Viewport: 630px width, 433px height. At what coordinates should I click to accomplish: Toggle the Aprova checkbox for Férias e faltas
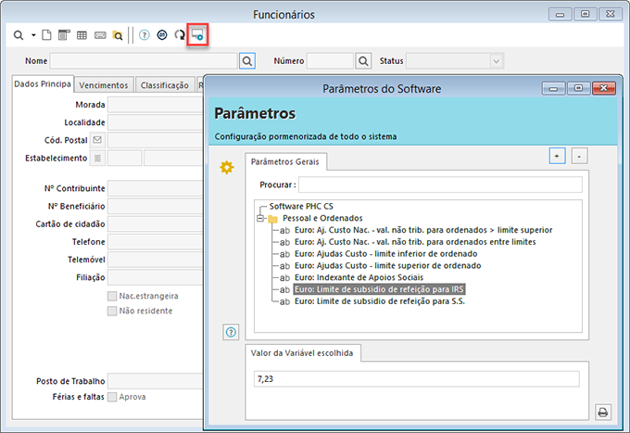click(112, 397)
